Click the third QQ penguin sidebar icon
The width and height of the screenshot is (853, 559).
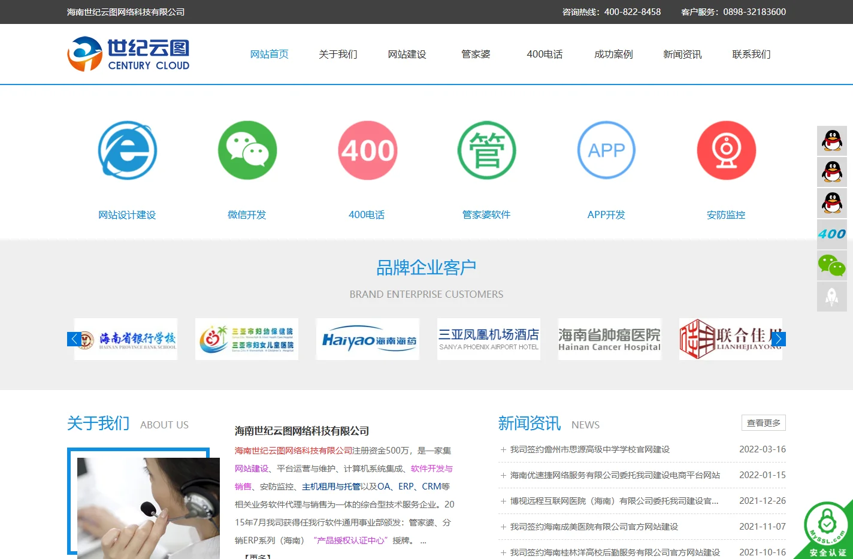pos(832,203)
